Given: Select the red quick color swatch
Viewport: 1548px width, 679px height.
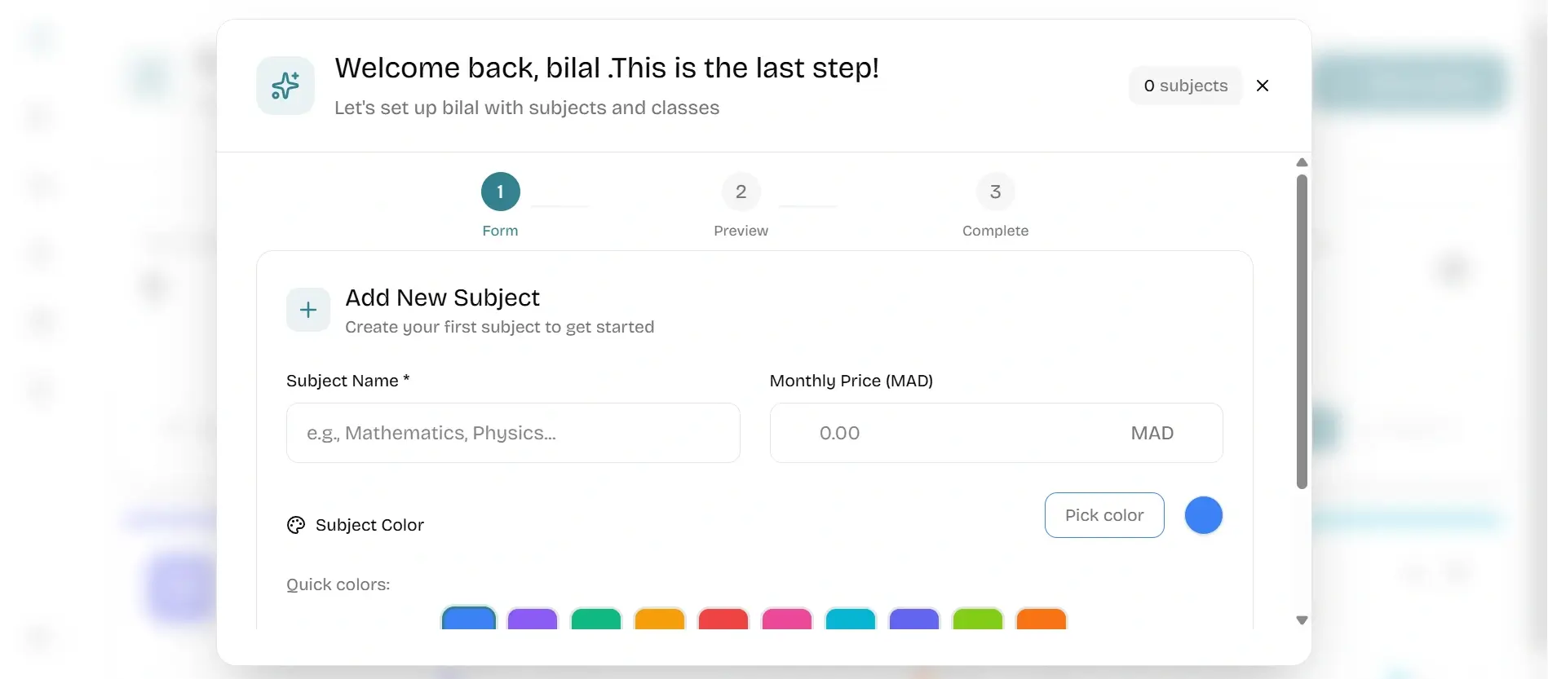Looking at the screenshot, I should [x=723, y=621].
